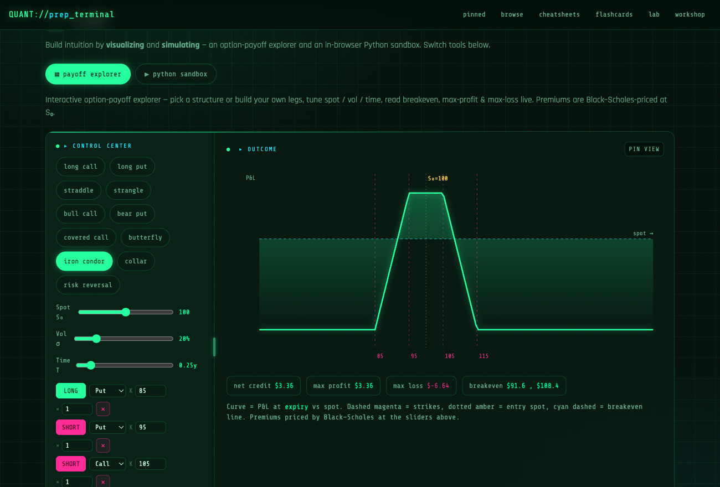Open option type dropdown for strike 95 leg
Image resolution: width=720 pixels, height=487 pixels.
coord(107,427)
